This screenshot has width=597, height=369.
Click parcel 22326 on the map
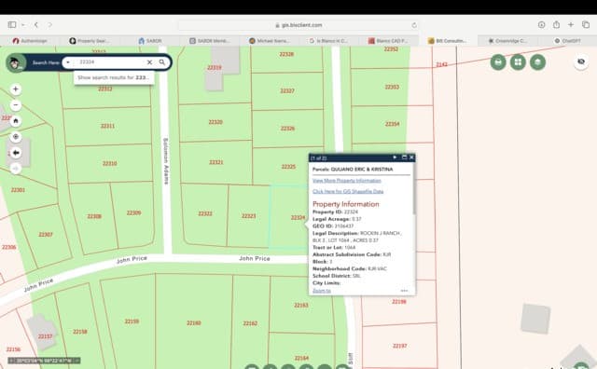[287, 129]
